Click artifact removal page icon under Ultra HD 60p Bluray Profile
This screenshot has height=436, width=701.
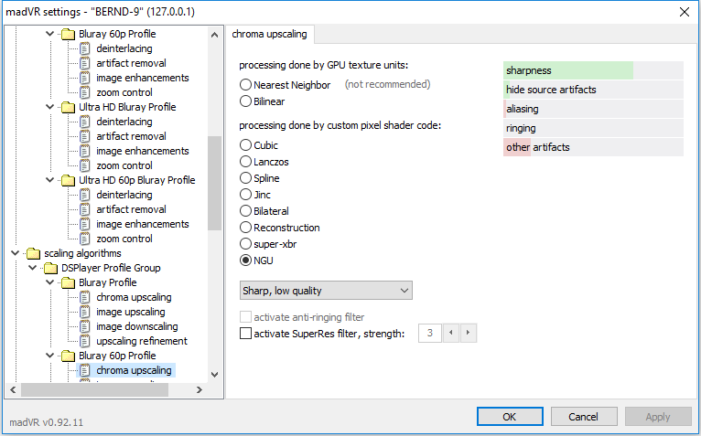coord(85,209)
